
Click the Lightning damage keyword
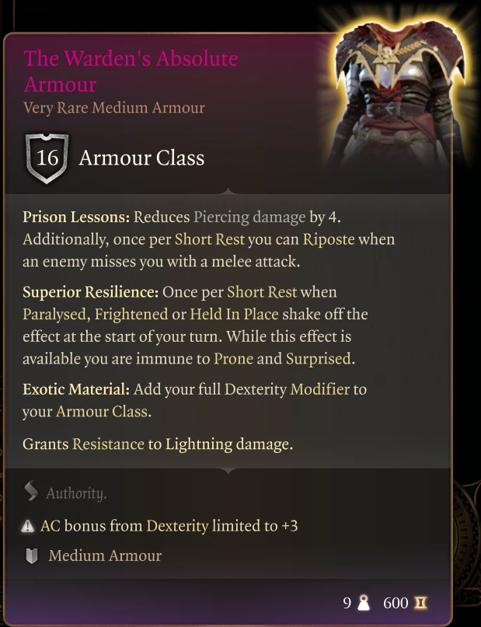228,444
